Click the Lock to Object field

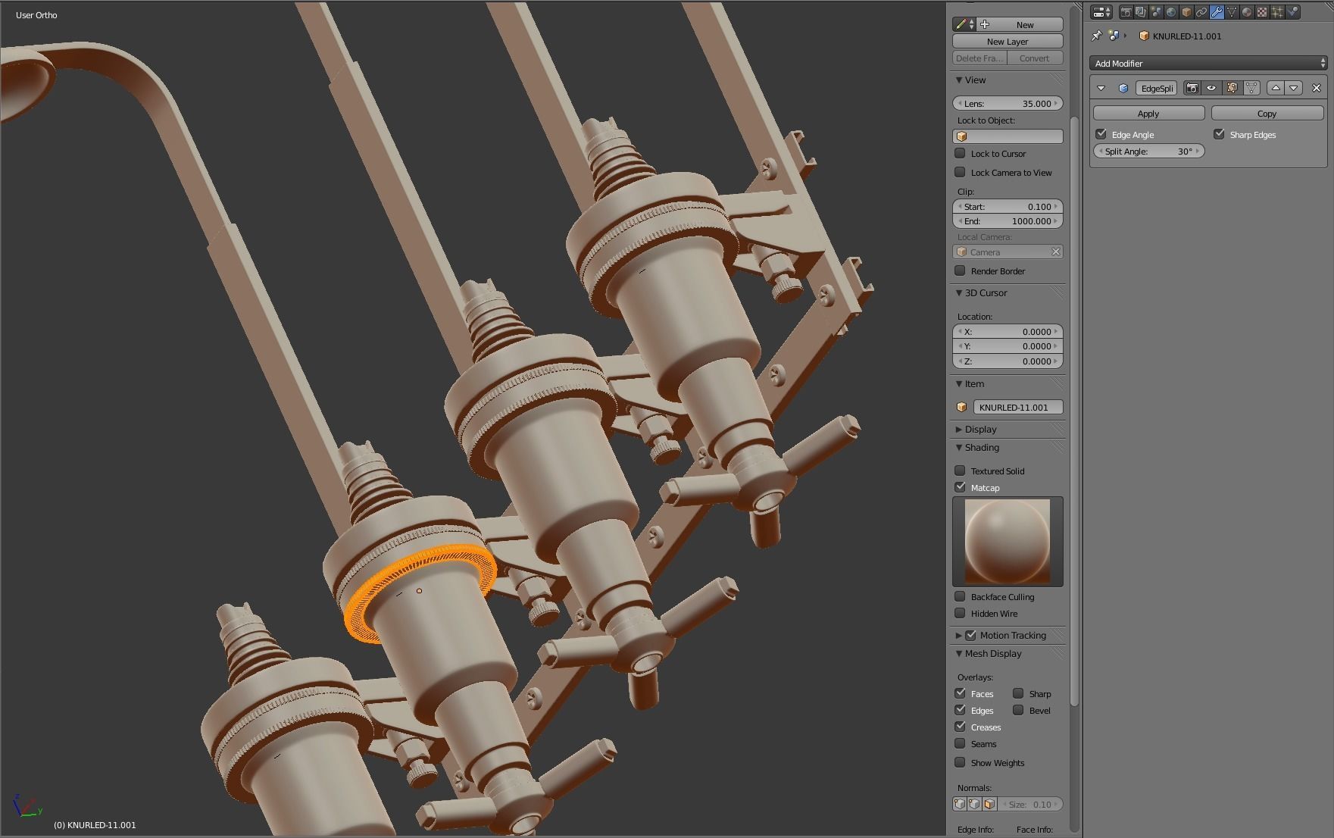click(1008, 136)
